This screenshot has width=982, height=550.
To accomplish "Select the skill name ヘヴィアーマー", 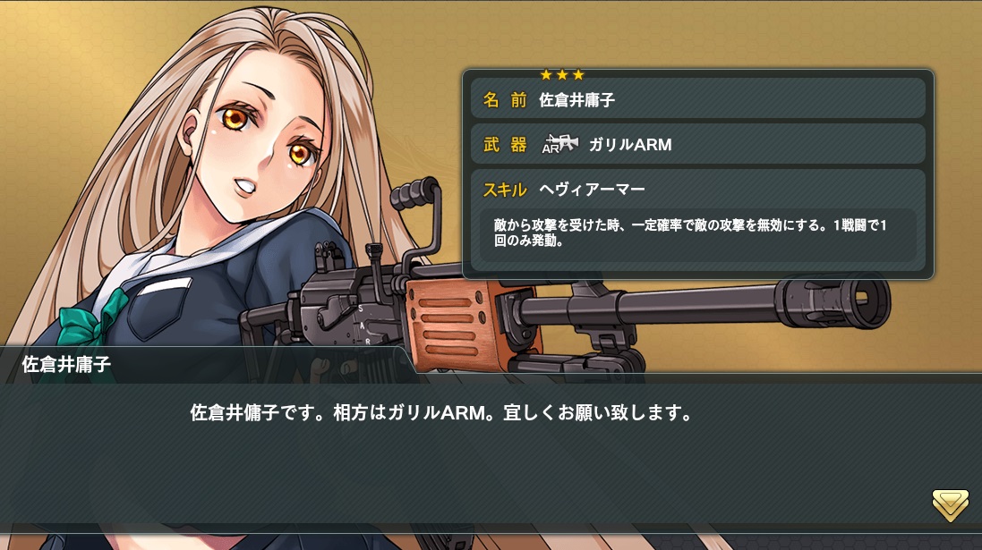I will (x=592, y=190).
